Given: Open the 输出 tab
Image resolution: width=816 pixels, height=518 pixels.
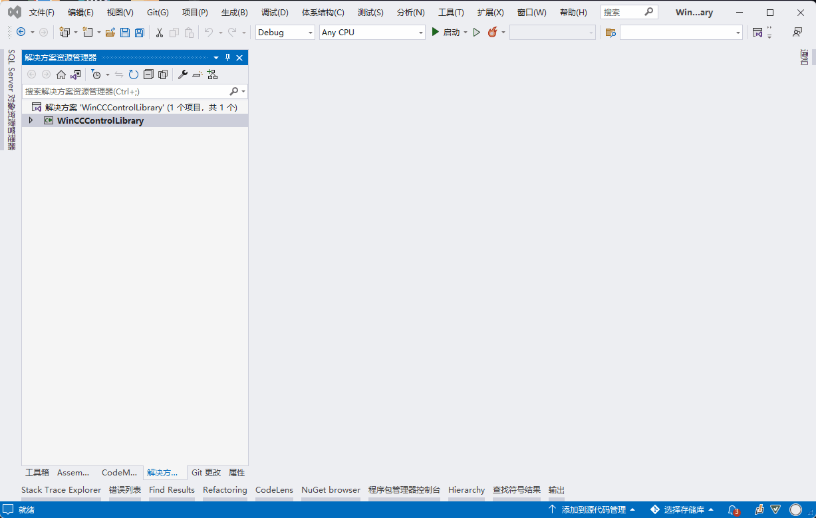Looking at the screenshot, I should click(x=557, y=490).
